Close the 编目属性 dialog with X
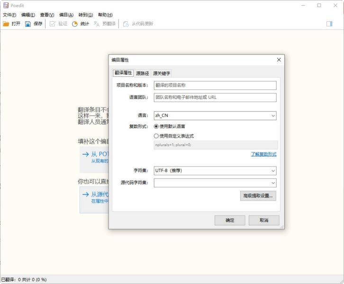Screen dimensions: 344x284 pyautogui.click(x=279, y=60)
